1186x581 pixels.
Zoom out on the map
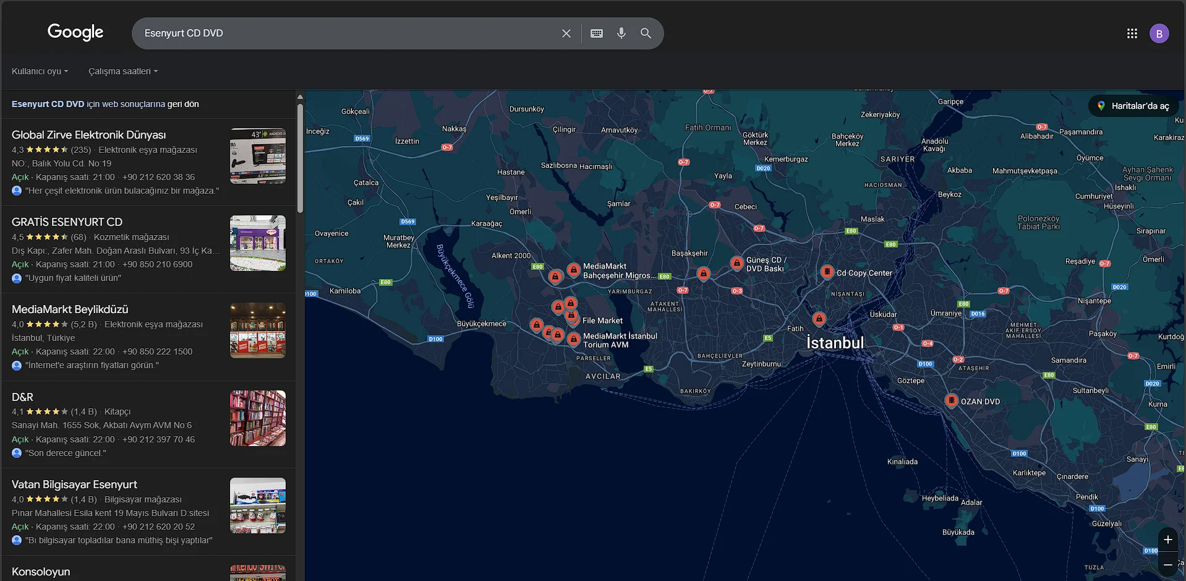coord(1167,565)
